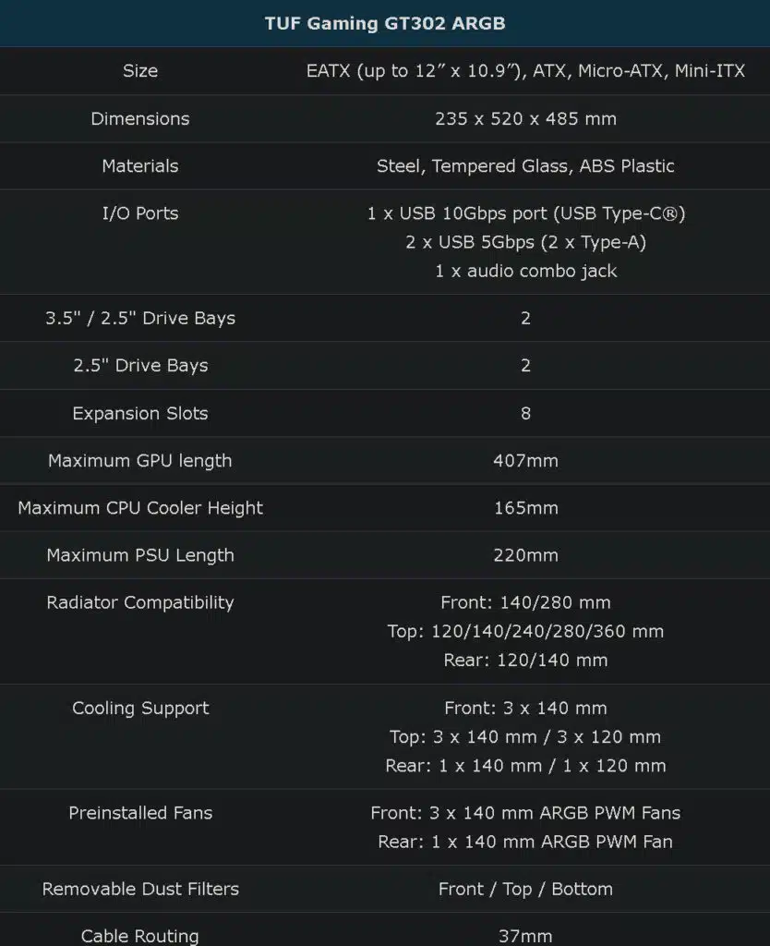Select the Radiator Compatibility label
The image size is (770, 946).
coord(140,602)
